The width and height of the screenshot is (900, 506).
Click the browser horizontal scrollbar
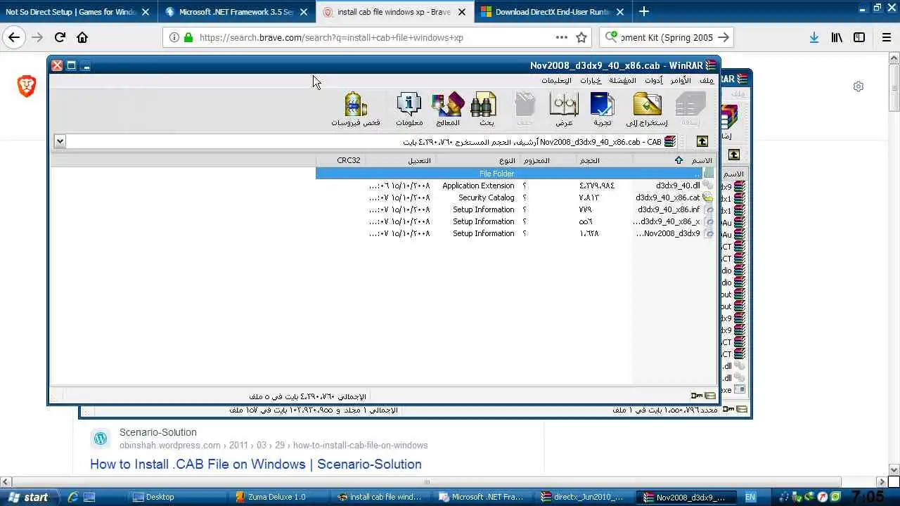[x=427, y=482]
